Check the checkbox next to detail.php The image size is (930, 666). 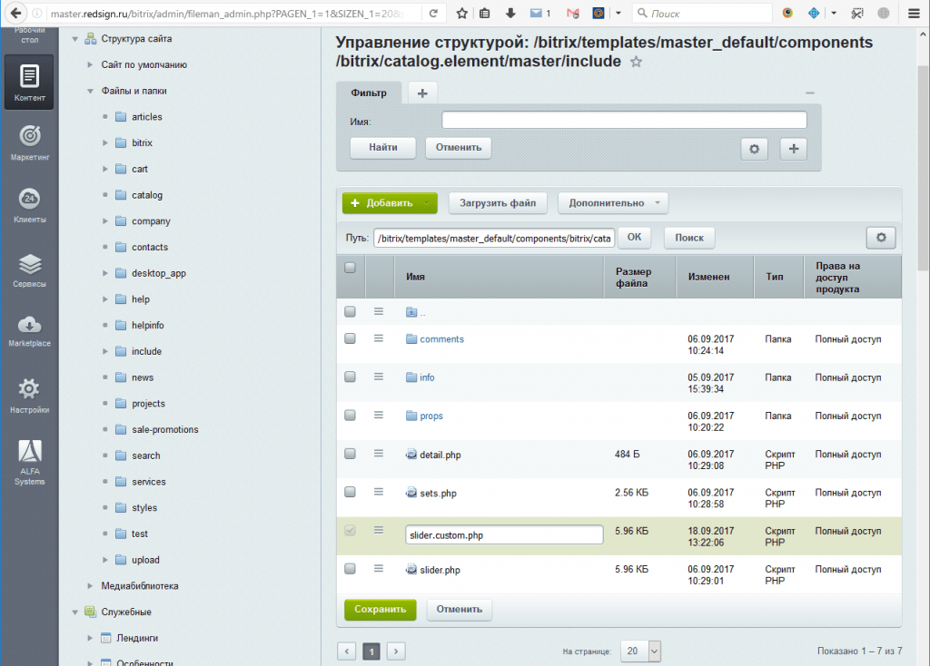(x=350, y=453)
